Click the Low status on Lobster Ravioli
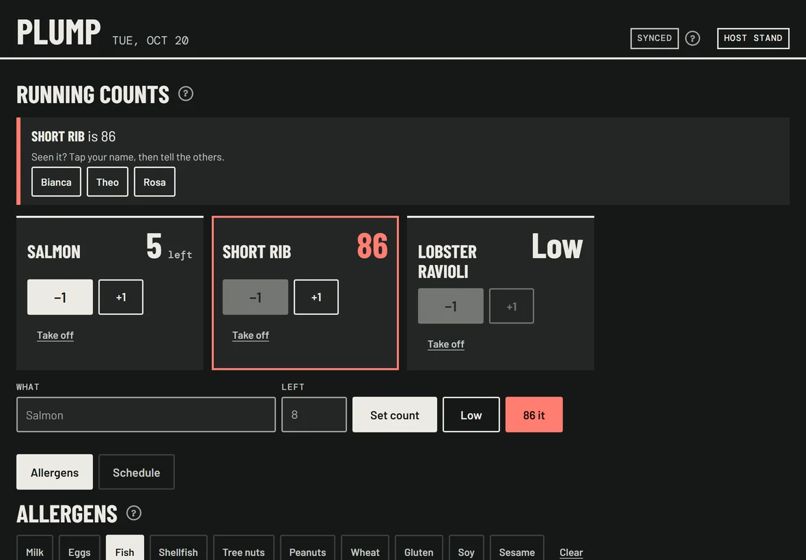Screen dimensions: 806x560 (x=557, y=246)
